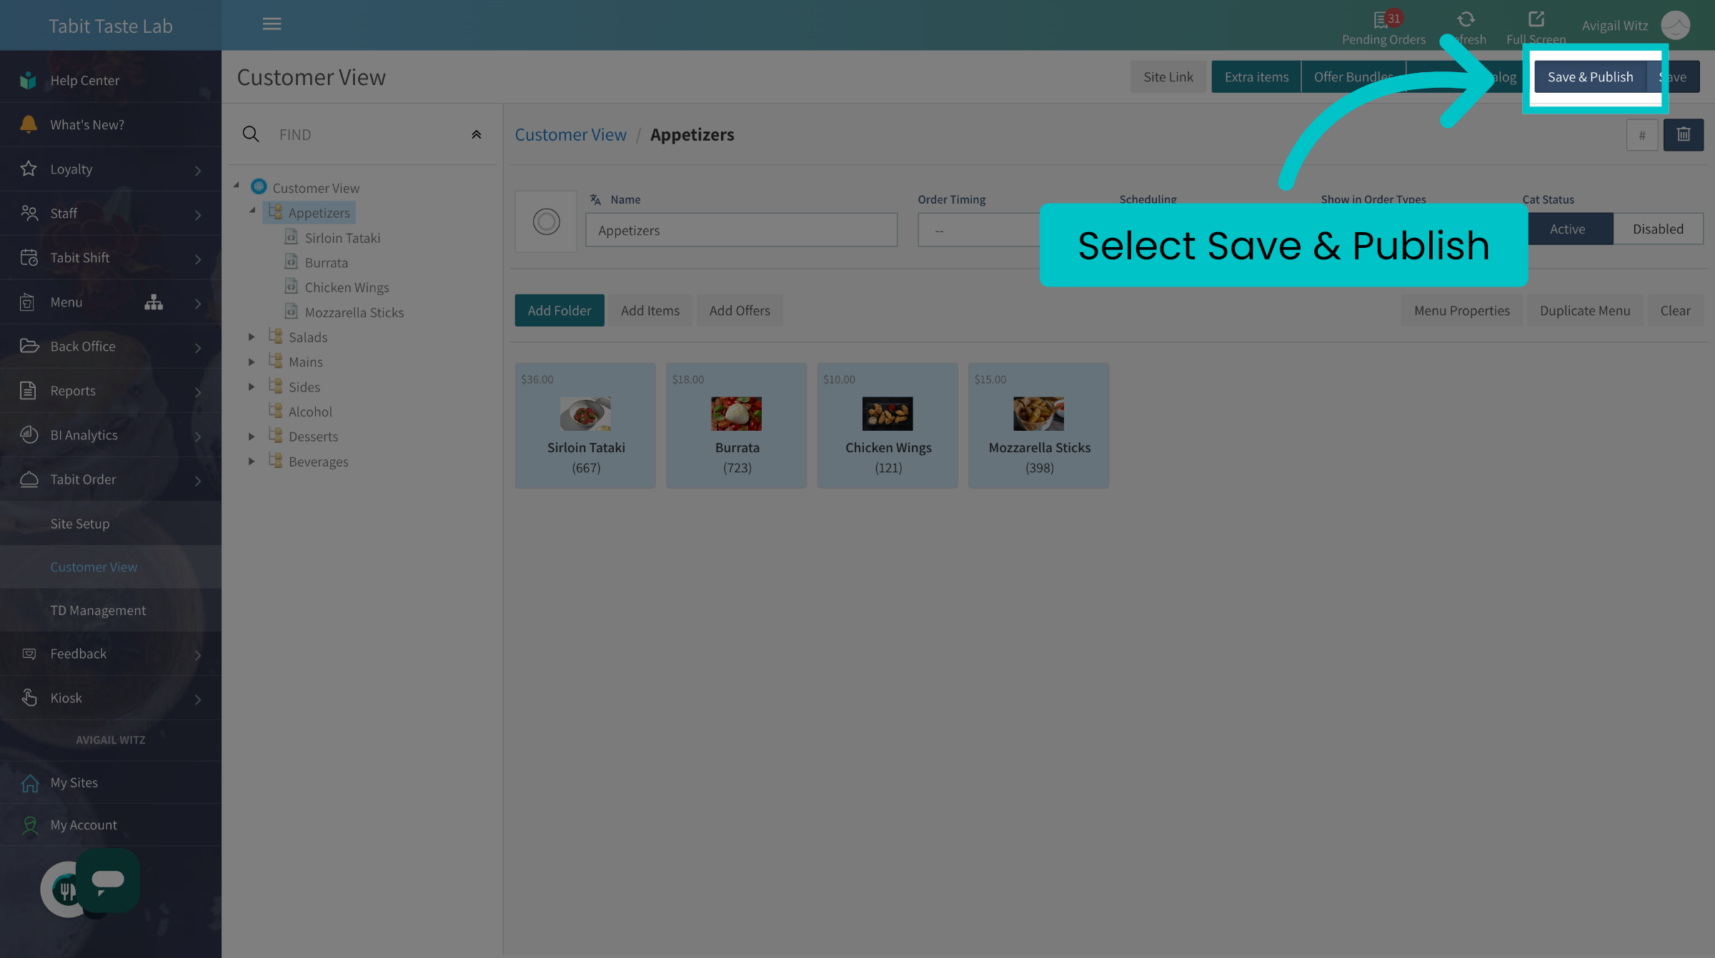Click Save & Publish
Screen dimensions: 1715x958
tap(1590, 76)
